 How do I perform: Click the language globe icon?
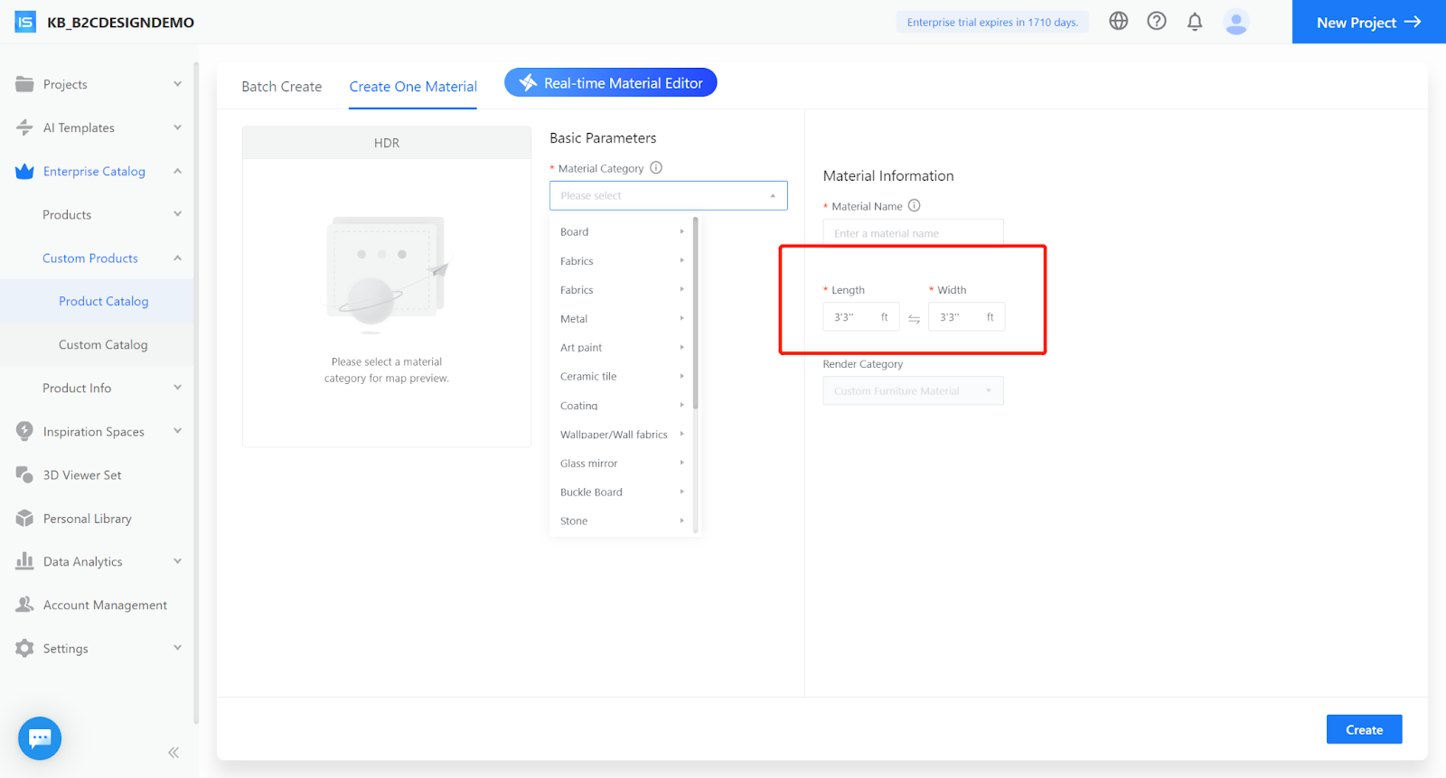1118,22
